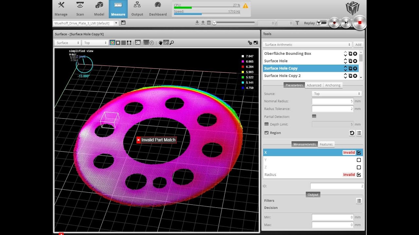Click the Region reset arrow icon
Image resolution: width=419 pixels, height=235 pixels.
click(352, 133)
